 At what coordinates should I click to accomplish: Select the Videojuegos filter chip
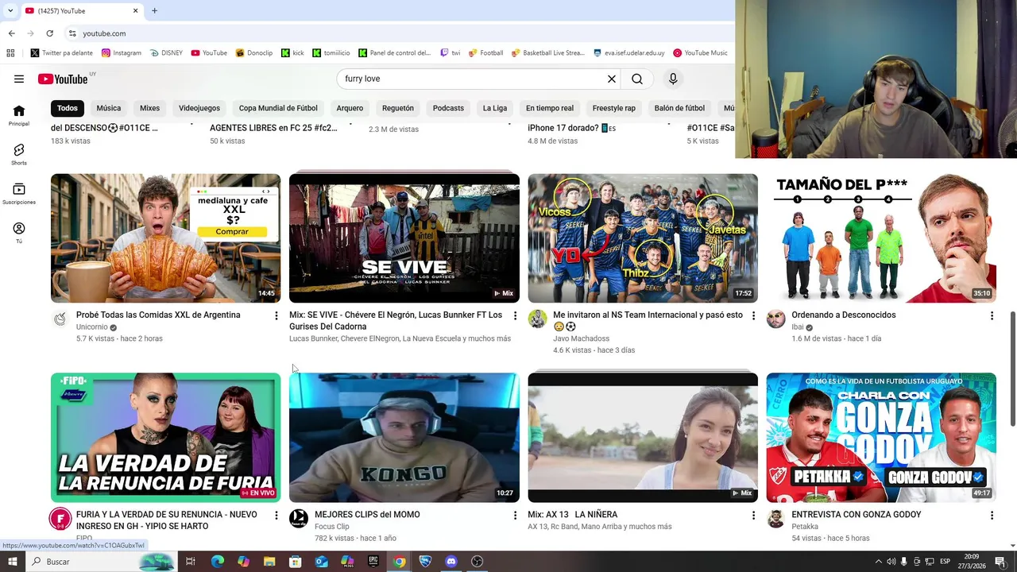(x=199, y=108)
